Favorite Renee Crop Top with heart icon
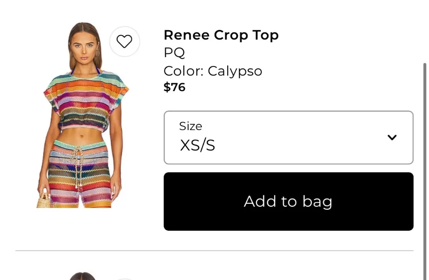 (124, 41)
